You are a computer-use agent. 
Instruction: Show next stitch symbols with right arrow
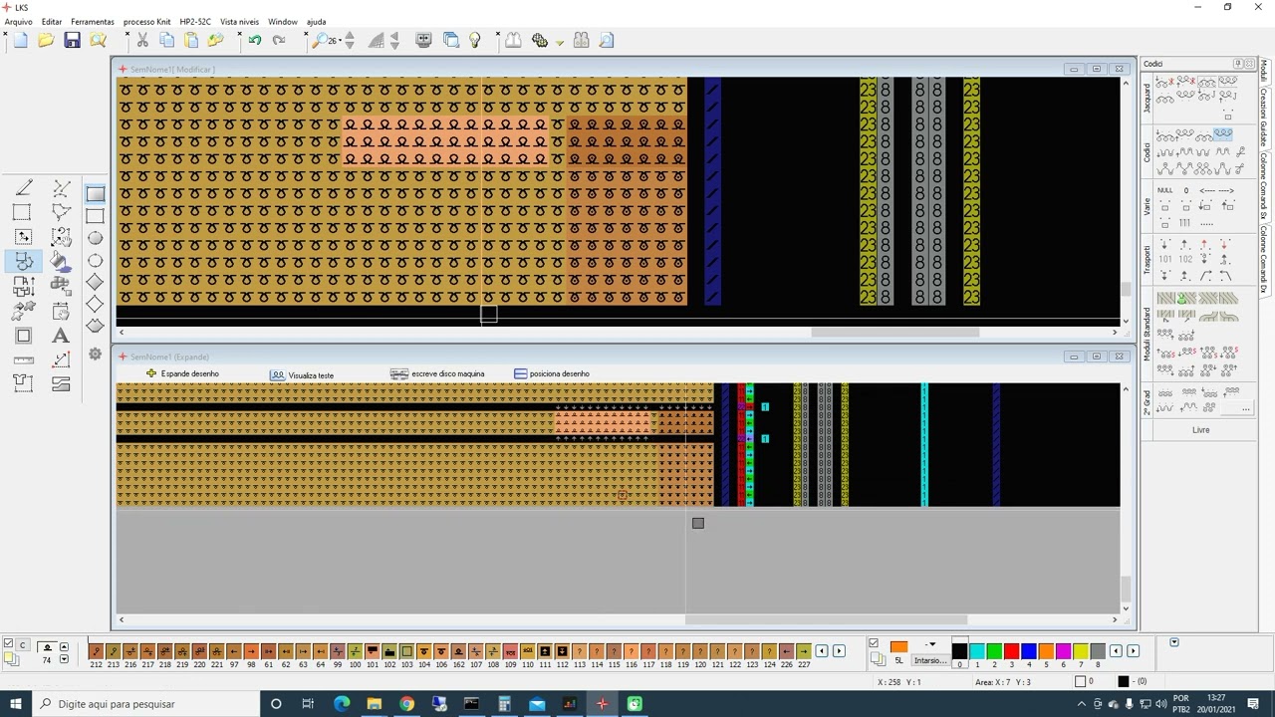tap(839, 651)
